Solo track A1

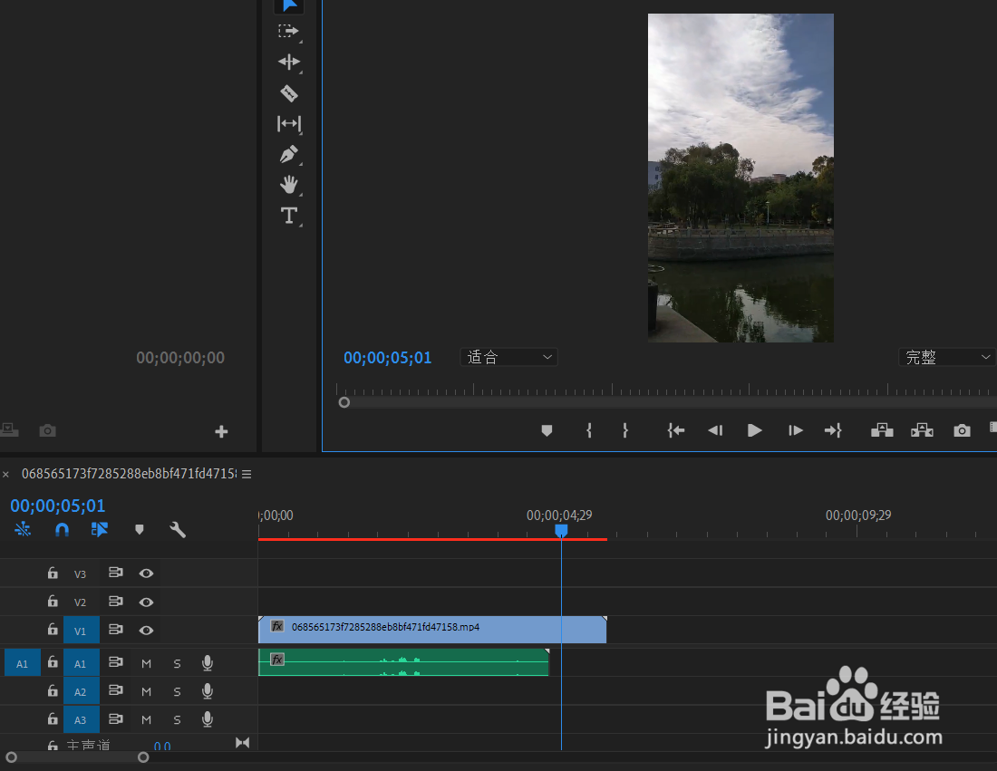pyautogui.click(x=177, y=663)
